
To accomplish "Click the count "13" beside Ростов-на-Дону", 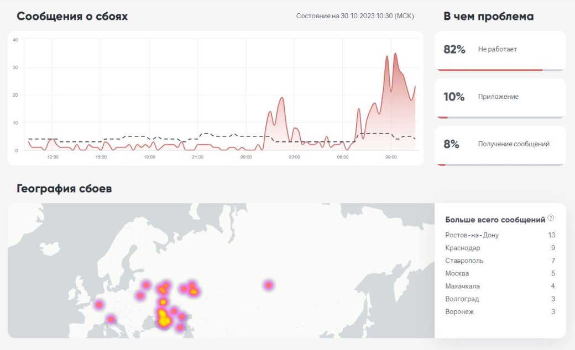I will (x=552, y=235).
